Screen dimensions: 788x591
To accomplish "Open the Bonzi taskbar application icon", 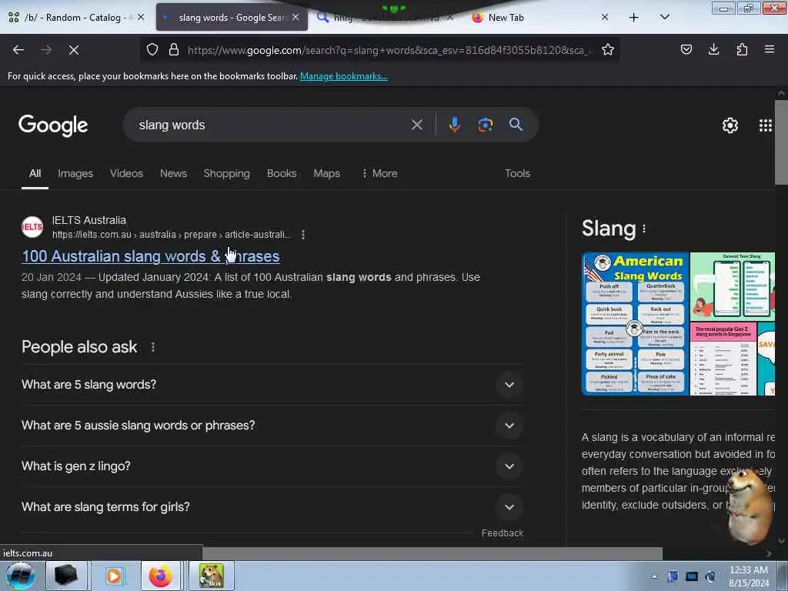I will pyautogui.click(x=211, y=576).
